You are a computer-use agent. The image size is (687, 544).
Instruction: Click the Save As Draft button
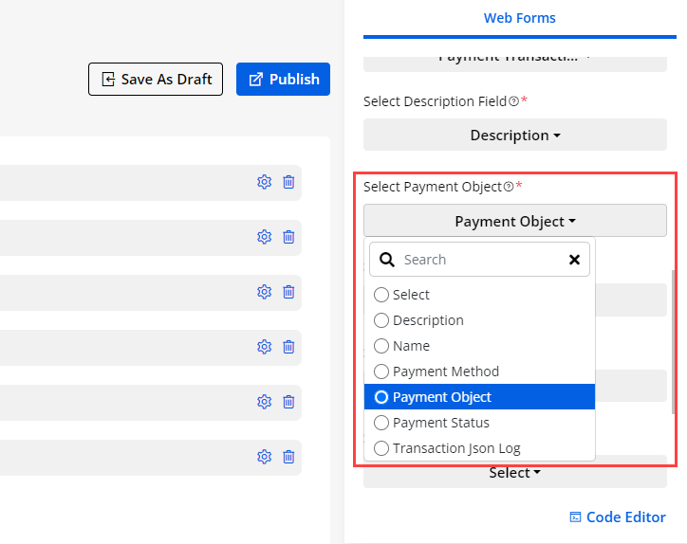pyautogui.click(x=156, y=80)
